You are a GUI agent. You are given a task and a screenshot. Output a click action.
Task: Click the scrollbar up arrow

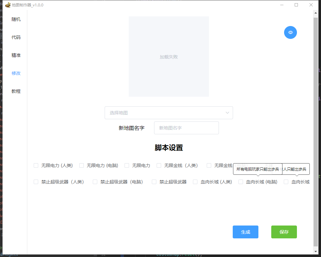pos(315,13)
